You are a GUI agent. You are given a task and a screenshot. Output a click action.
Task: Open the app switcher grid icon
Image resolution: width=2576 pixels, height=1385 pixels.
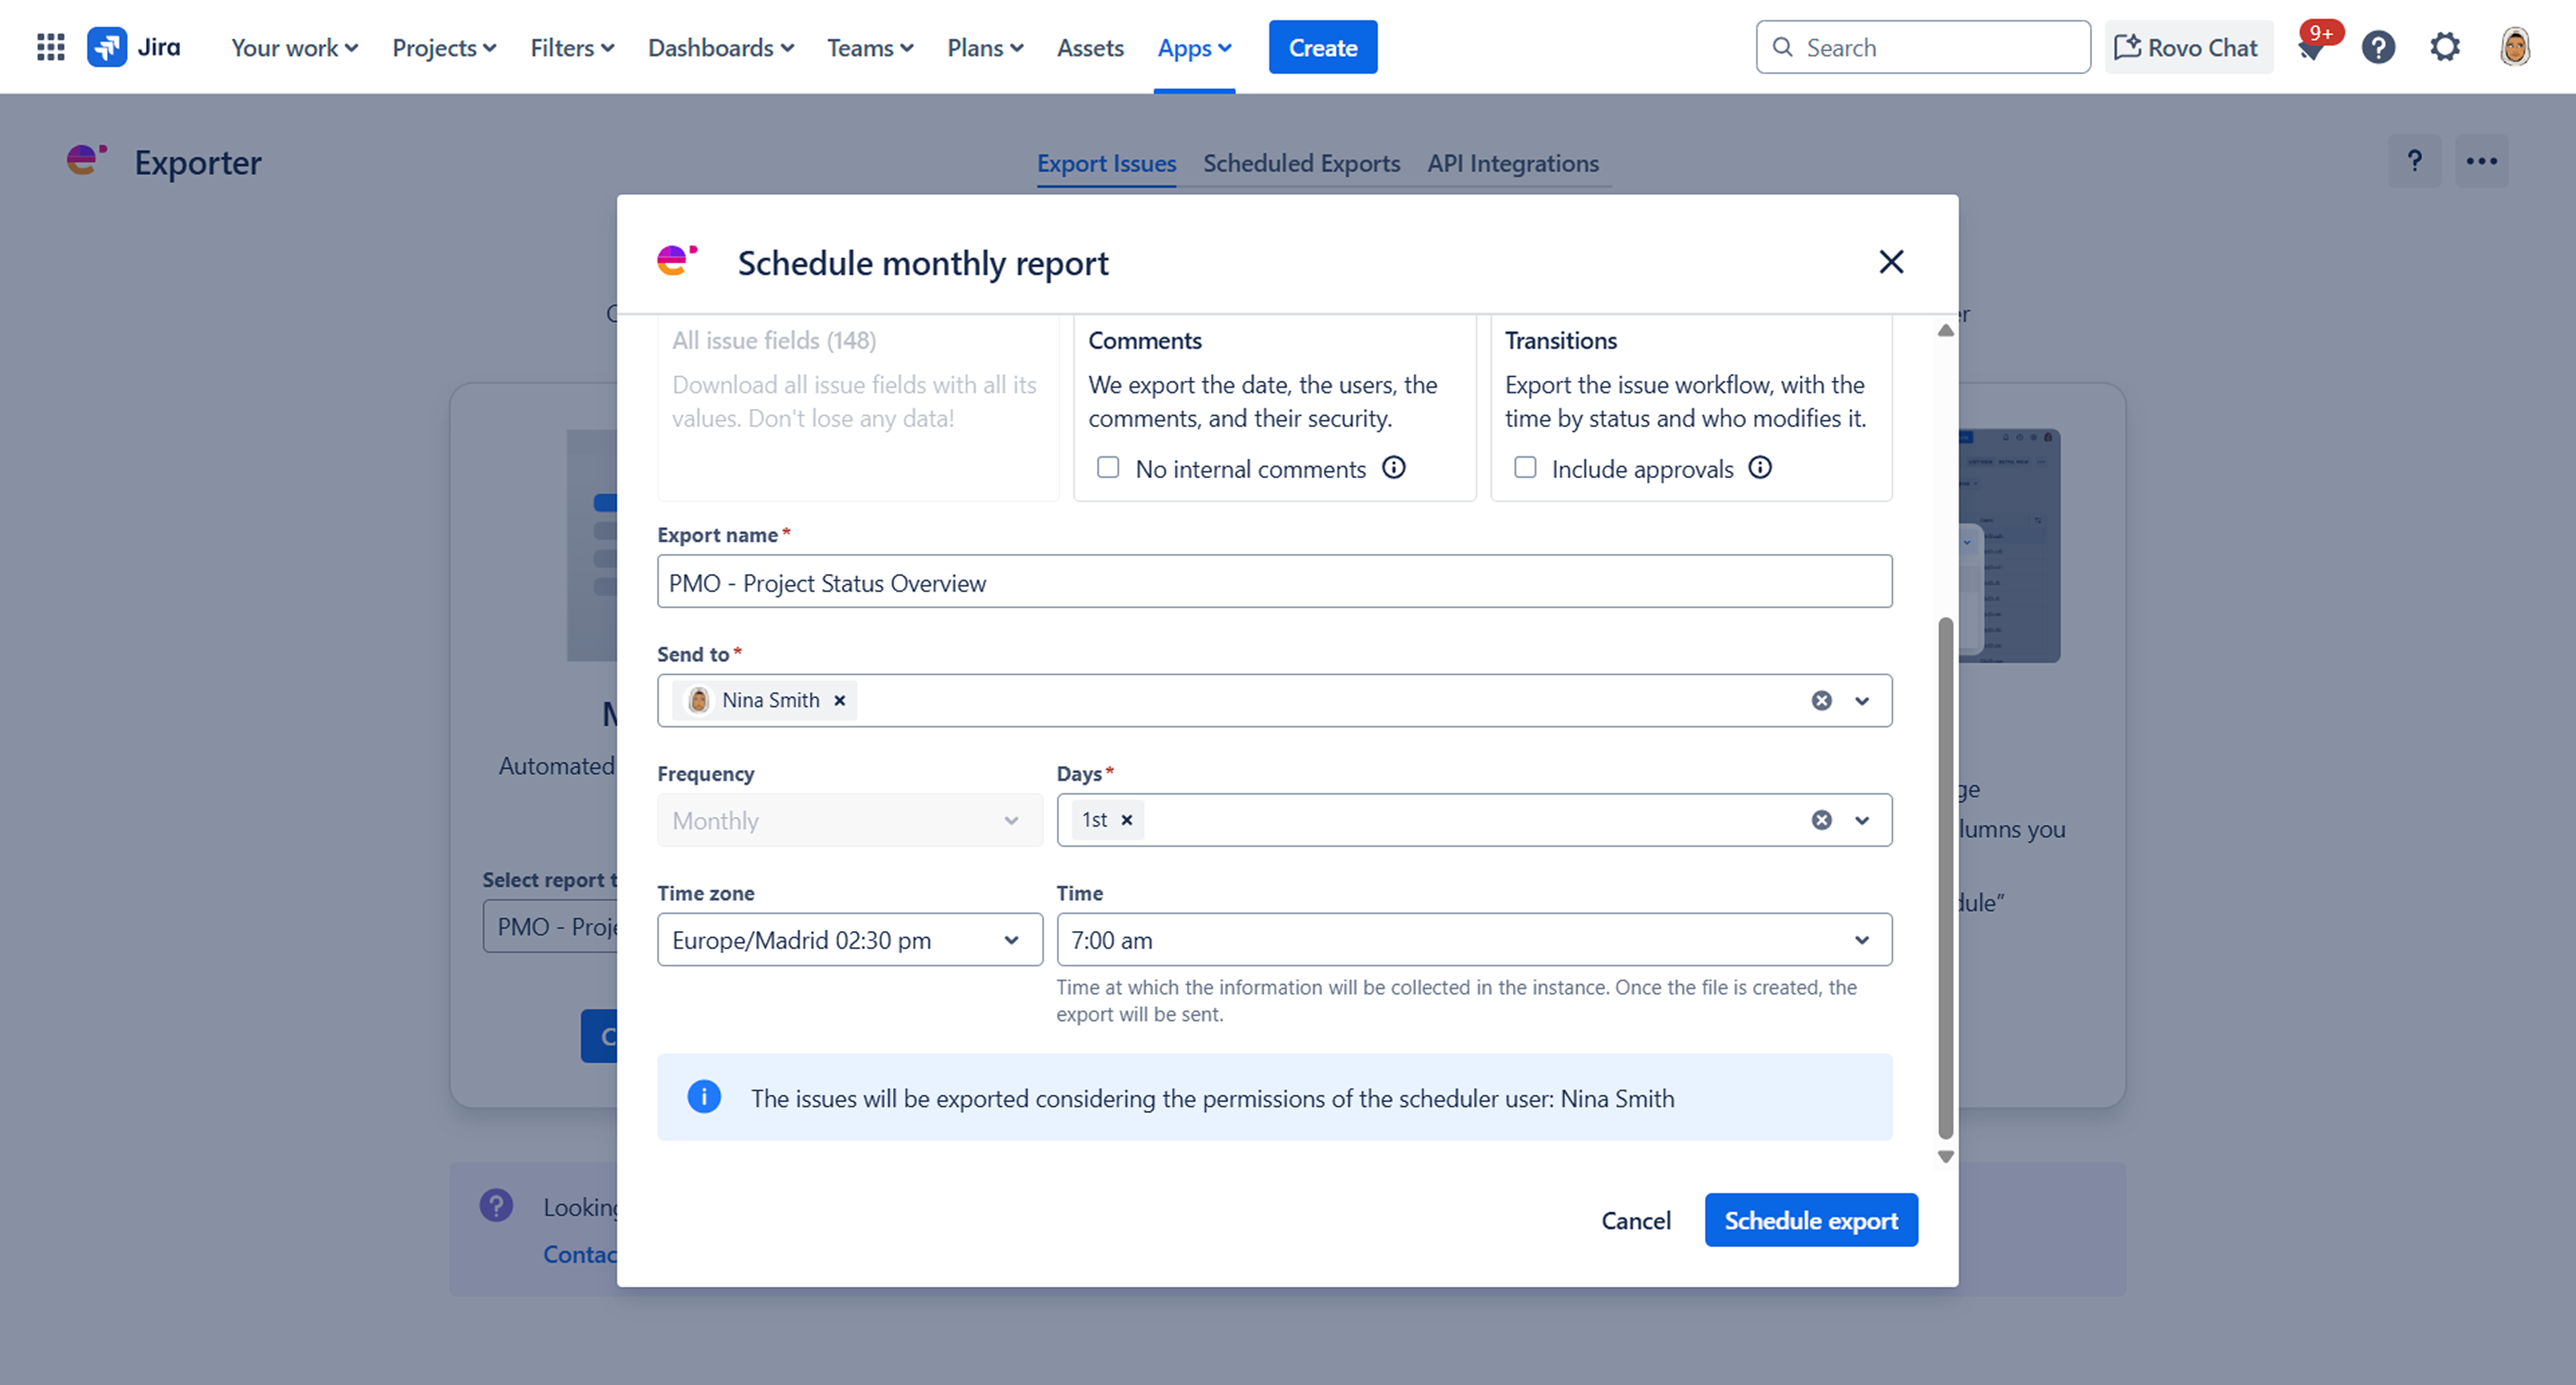point(49,47)
